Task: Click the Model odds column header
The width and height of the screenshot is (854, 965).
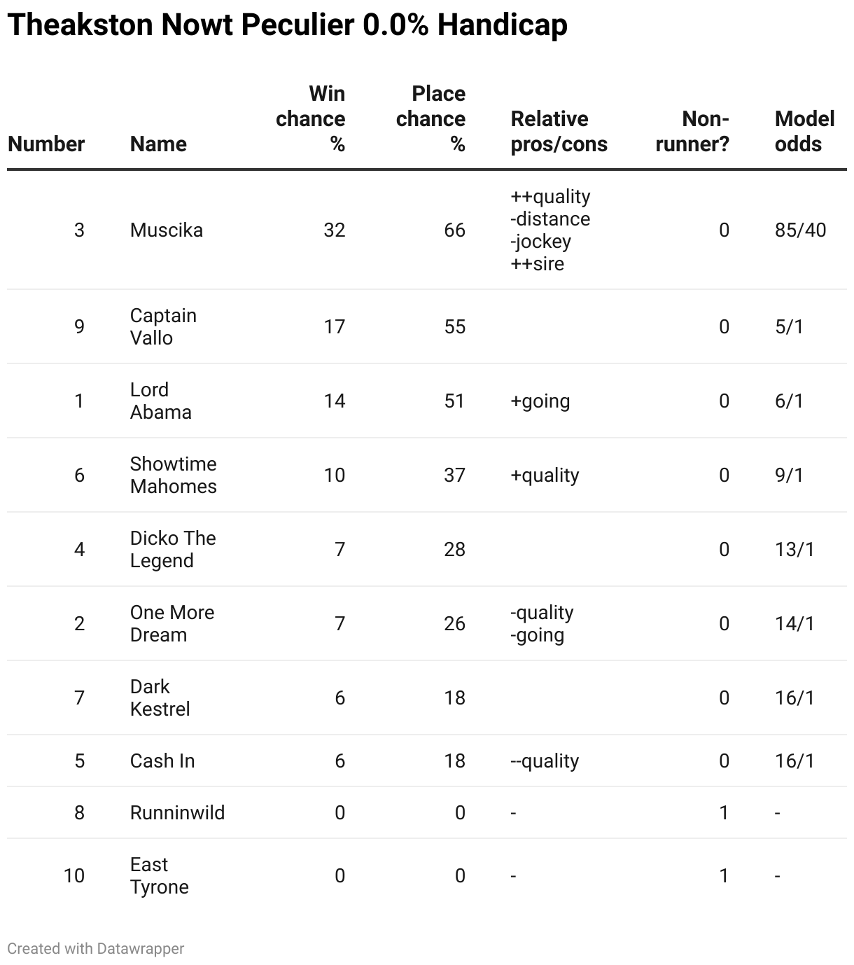Action: (x=805, y=132)
